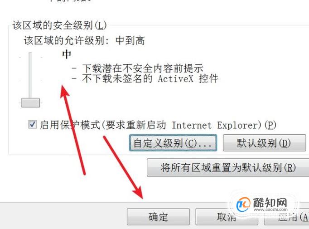The width and height of the screenshot is (309, 229).
Task: Click the top tick mark of the security slider
Action: click(30, 57)
